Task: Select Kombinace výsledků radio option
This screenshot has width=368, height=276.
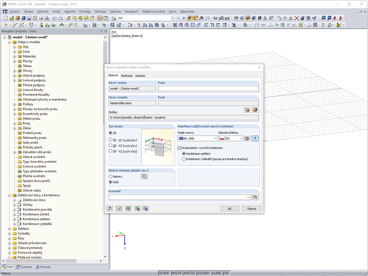Action: pyautogui.click(x=184, y=159)
